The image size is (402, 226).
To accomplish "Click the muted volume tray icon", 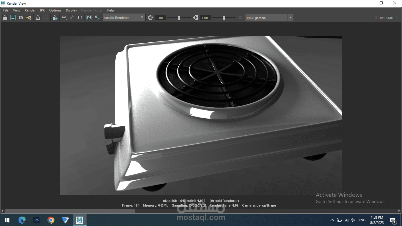I will [x=353, y=220].
